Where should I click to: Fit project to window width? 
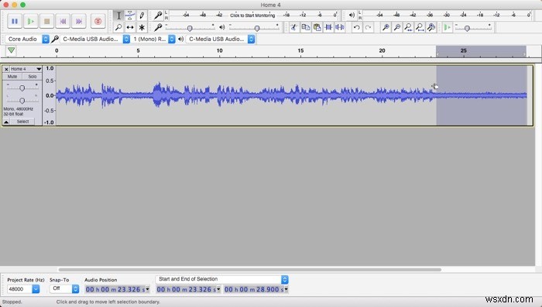point(420,27)
